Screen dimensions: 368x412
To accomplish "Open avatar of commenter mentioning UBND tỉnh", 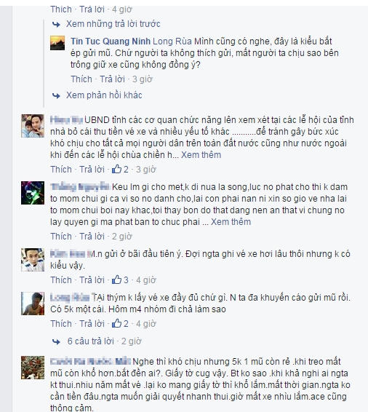I will (33, 126).
